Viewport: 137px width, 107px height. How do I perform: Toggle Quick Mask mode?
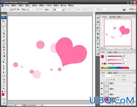click(x=4, y=99)
